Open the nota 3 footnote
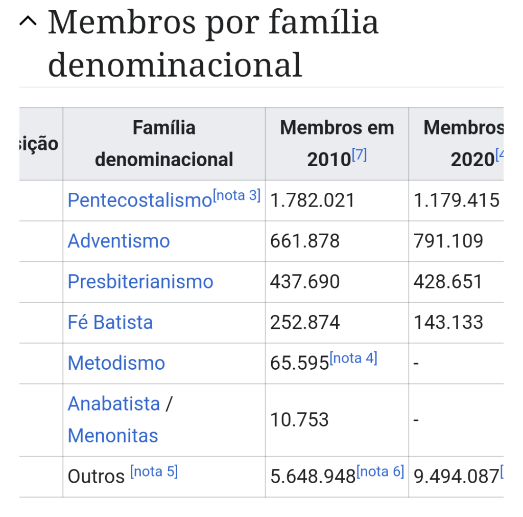Screen dimensions: 523x517 coord(236,195)
